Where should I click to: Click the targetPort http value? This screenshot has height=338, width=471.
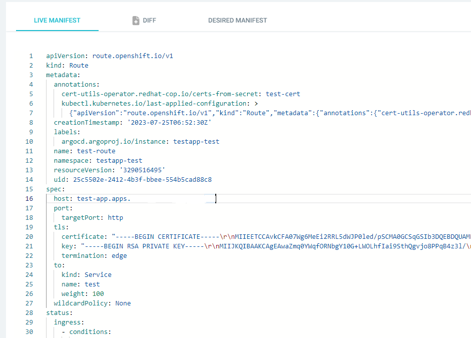pyautogui.click(x=116, y=218)
